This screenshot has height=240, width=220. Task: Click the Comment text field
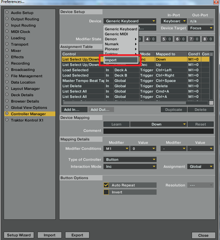click(159, 131)
